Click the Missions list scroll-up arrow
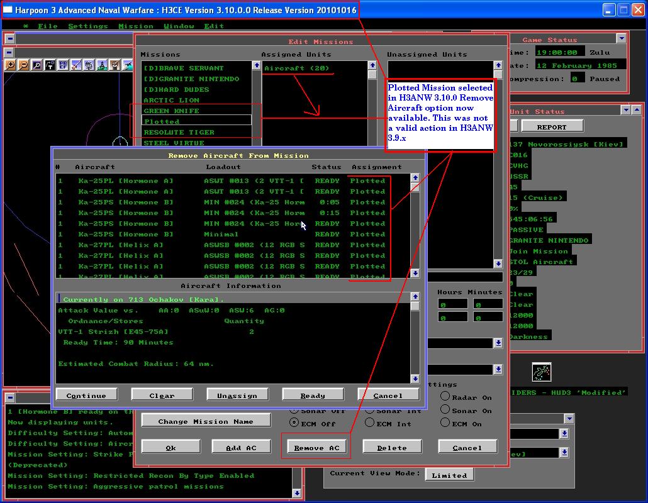The height and width of the screenshot is (503, 648). [256, 65]
